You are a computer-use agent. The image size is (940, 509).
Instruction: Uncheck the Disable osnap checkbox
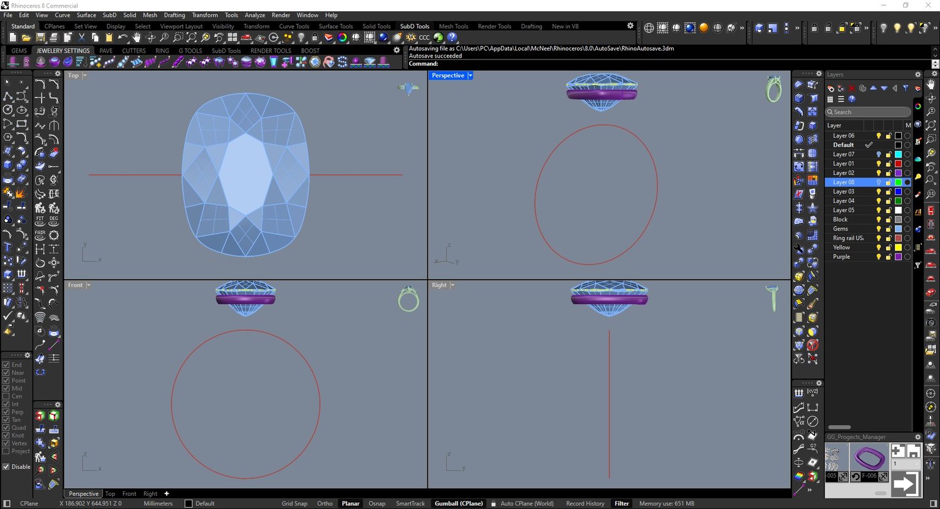point(6,466)
